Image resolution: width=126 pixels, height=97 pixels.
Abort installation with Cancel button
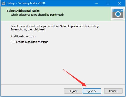tap(113, 91)
